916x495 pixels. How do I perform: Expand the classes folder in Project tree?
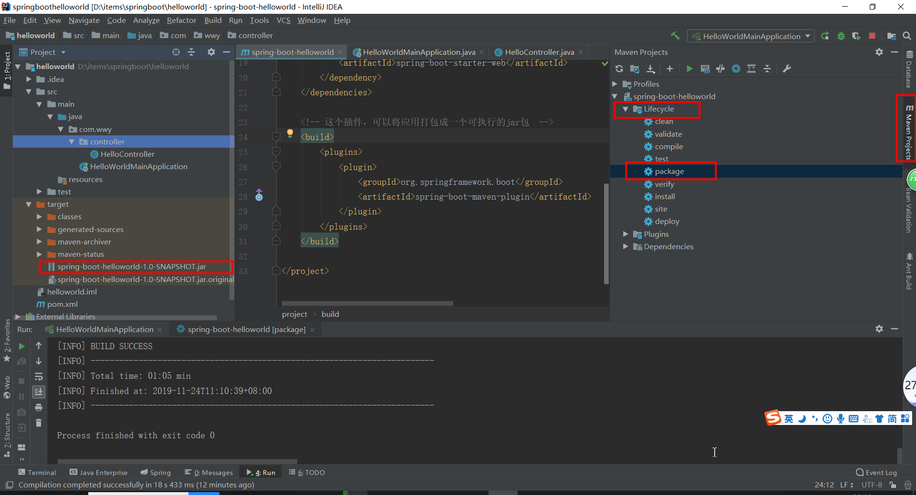(x=39, y=217)
